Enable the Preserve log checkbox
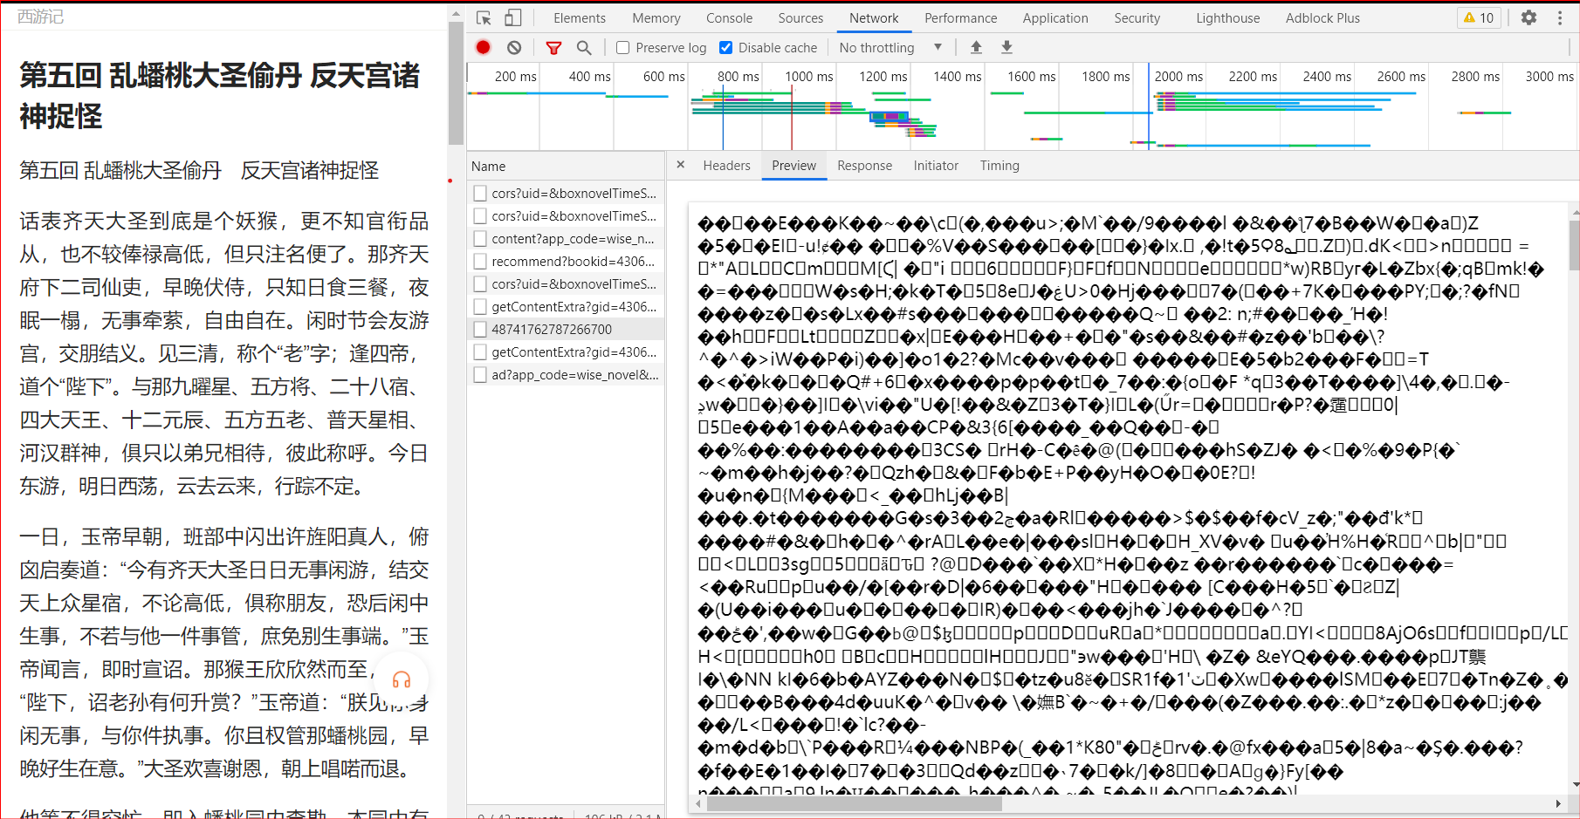 [x=622, y=48]
